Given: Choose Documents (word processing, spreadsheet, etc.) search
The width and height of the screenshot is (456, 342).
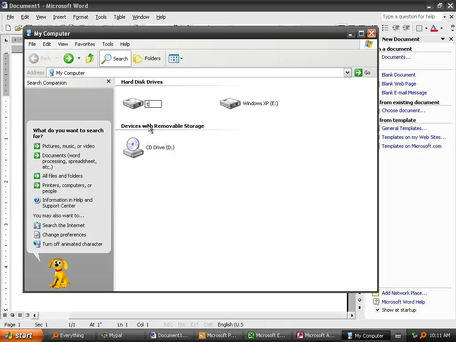Looking at the screenshot, I should pos(69,161).
